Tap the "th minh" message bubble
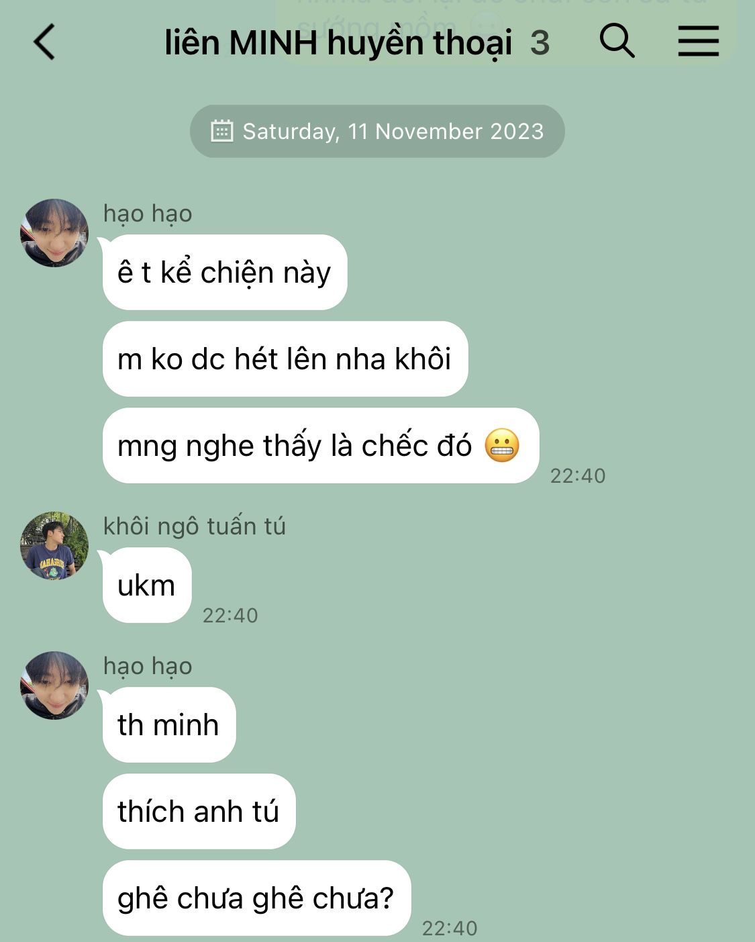This screenshot has width=755, height=942. click(169, 724)
